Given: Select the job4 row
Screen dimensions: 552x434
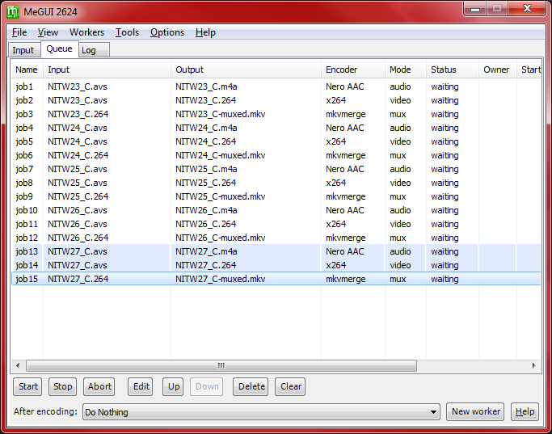Looking at the screenshot, I should (276, 128).
